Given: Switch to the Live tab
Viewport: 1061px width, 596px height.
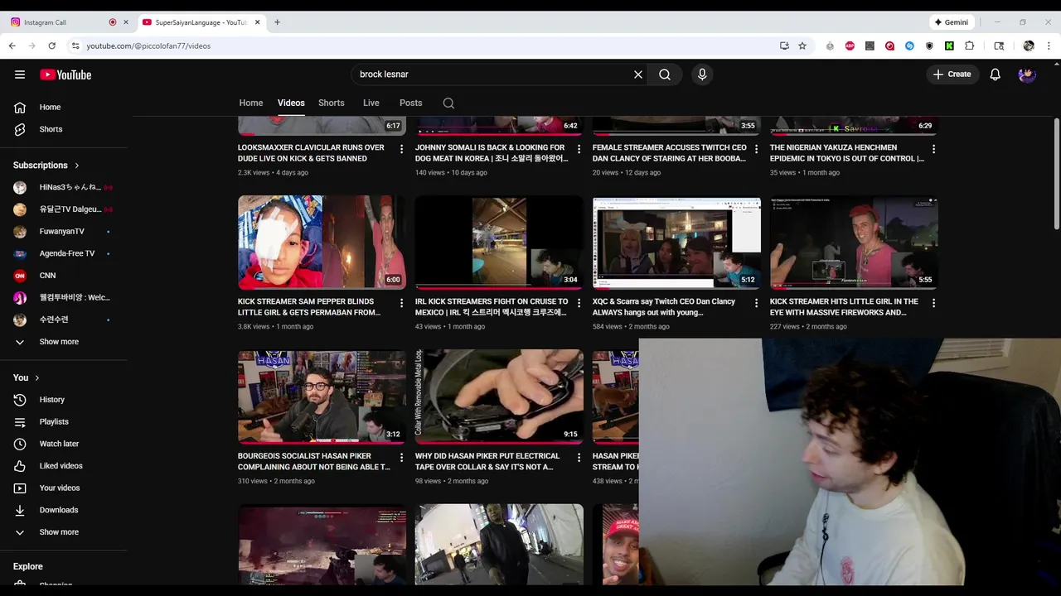Looking at the screenshot, I should click(x=371, y=103).
